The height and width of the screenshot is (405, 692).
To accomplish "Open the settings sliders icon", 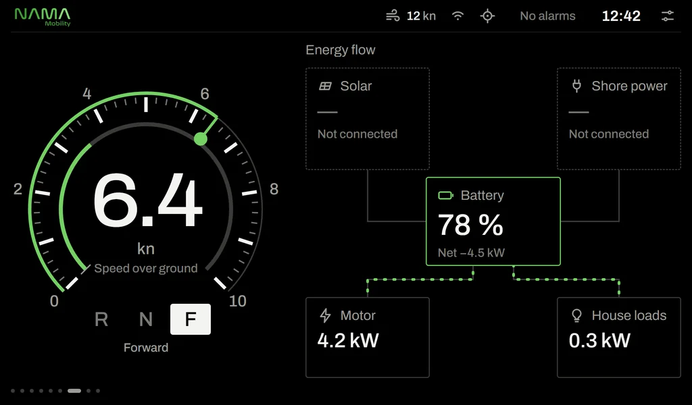I will click(x=667, y=16).
